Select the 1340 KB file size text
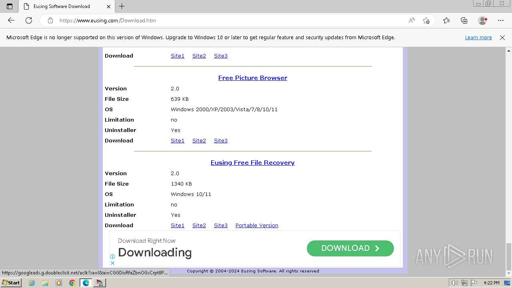This screenshot has height=288, width=512. (181, 184)
